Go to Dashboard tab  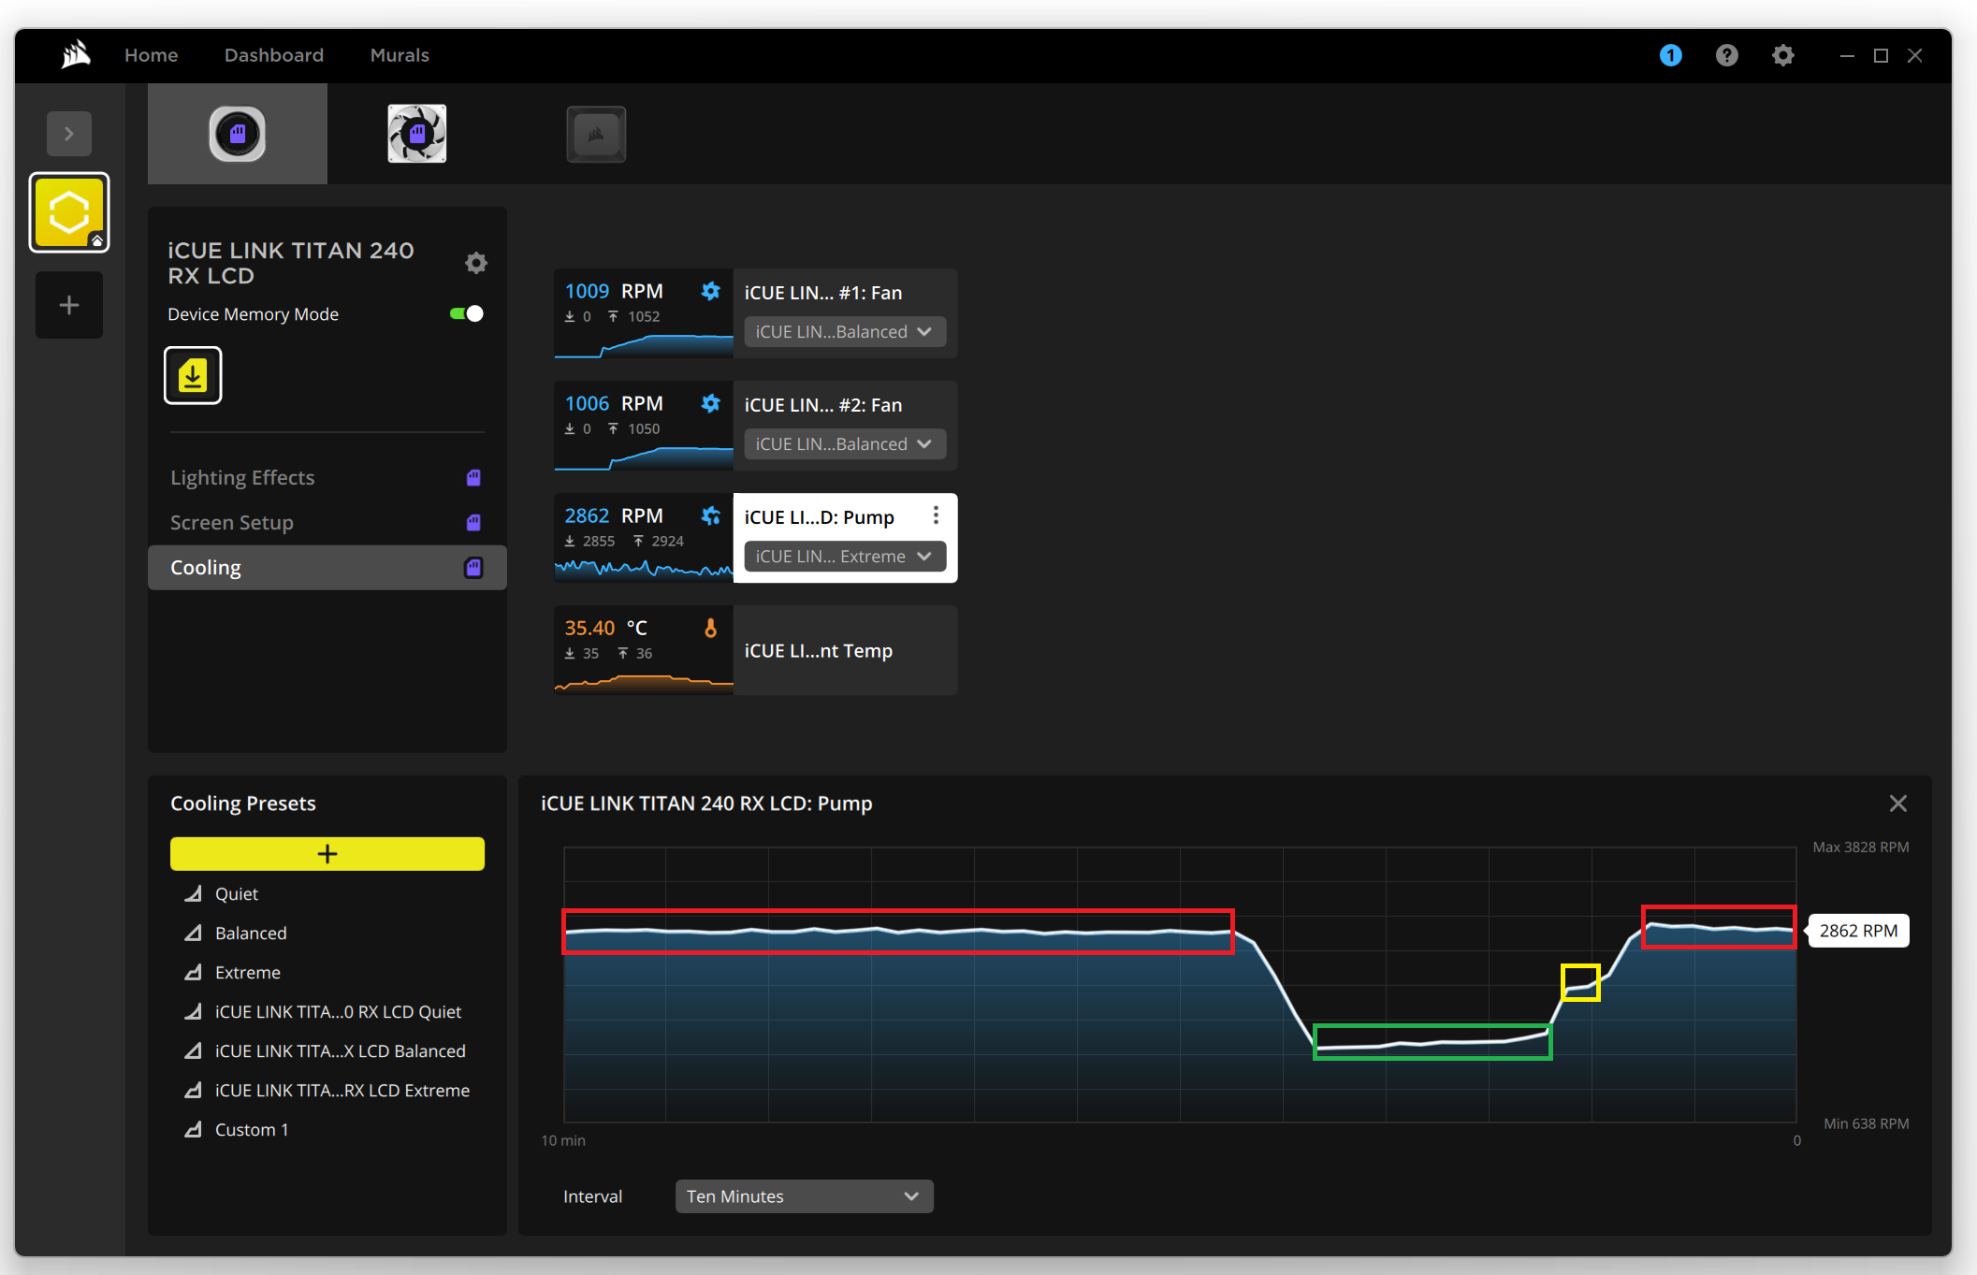tap(274, 55)
